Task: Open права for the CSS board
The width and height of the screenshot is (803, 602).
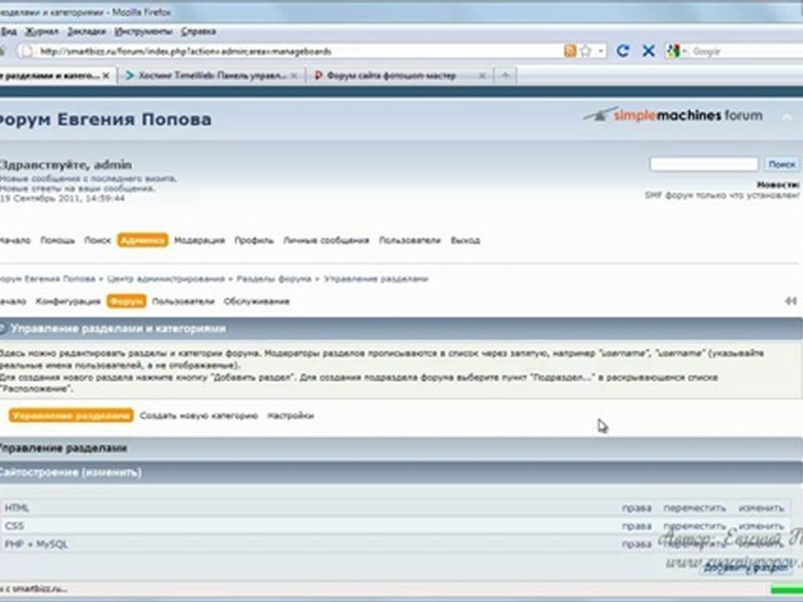Action: [x=637, y=526]
